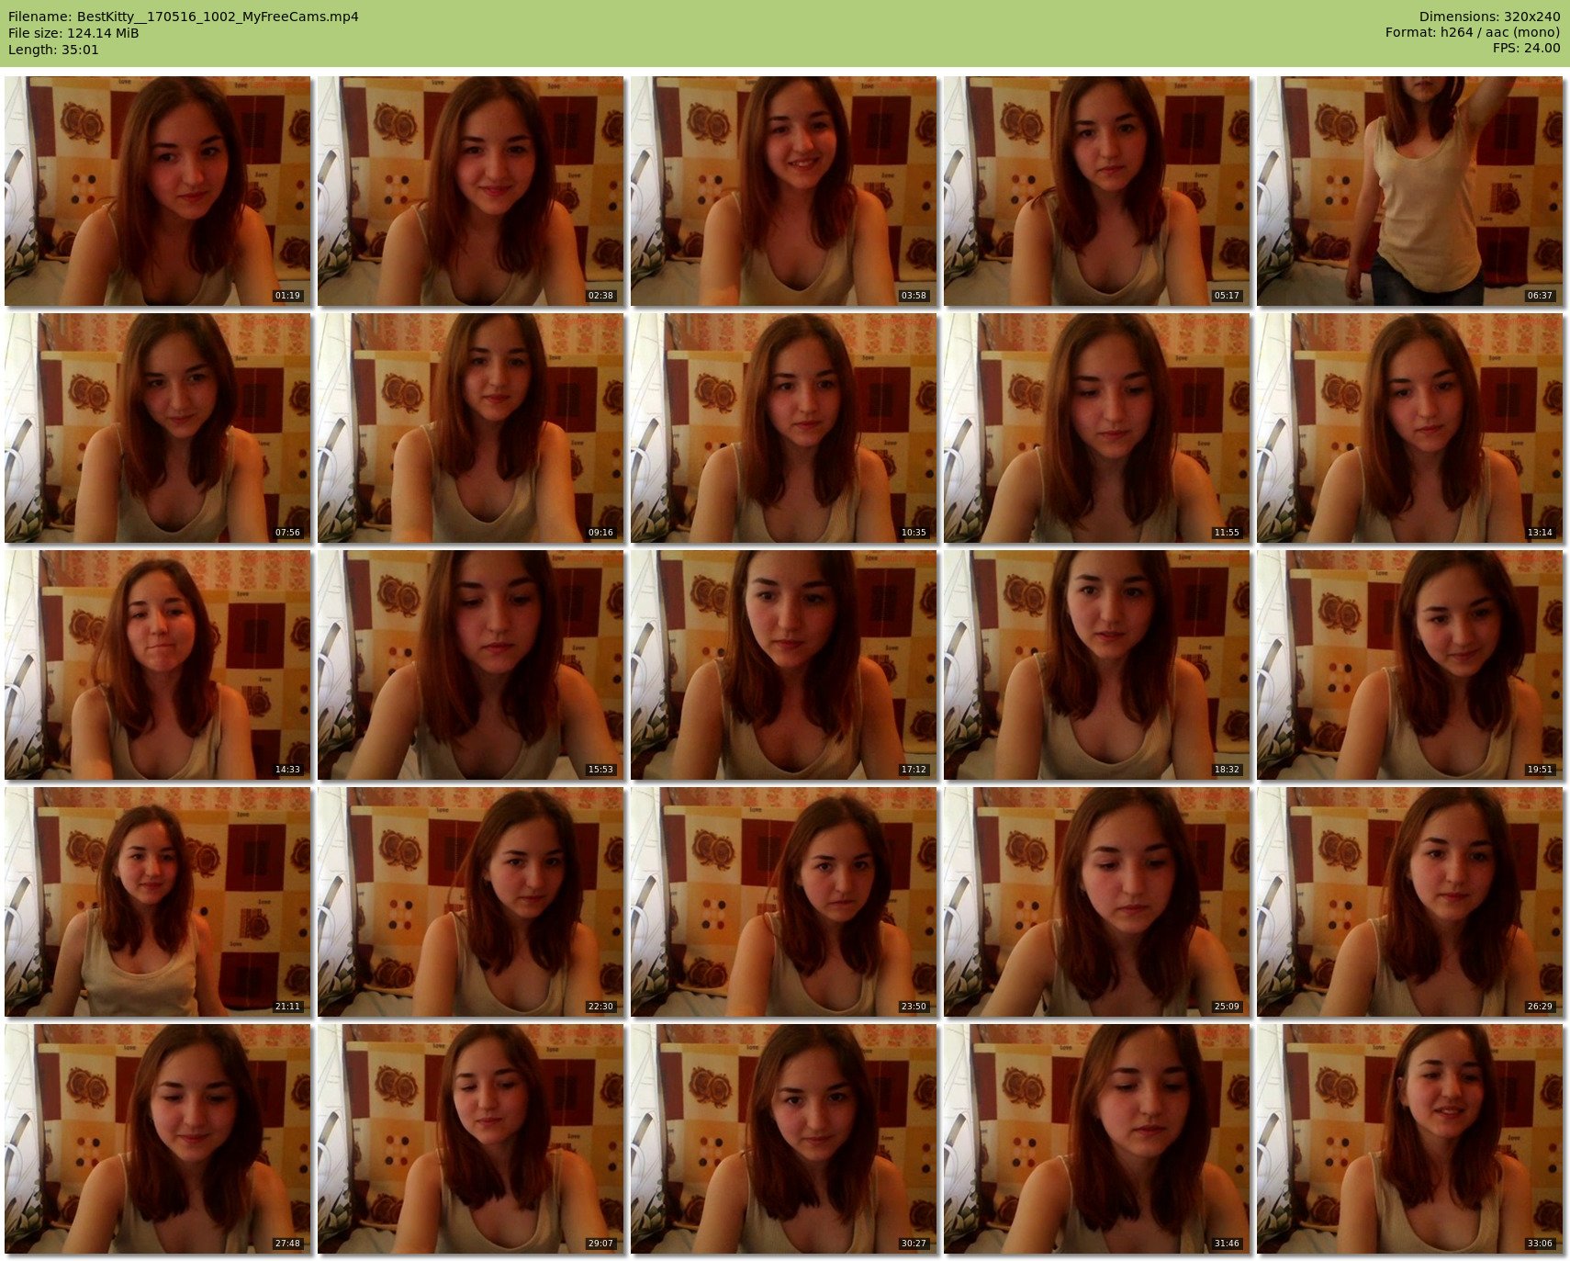The height and width of the screenshot is (1261, 1570).
Task: Click the frame at 10:35
Action: 784,428
